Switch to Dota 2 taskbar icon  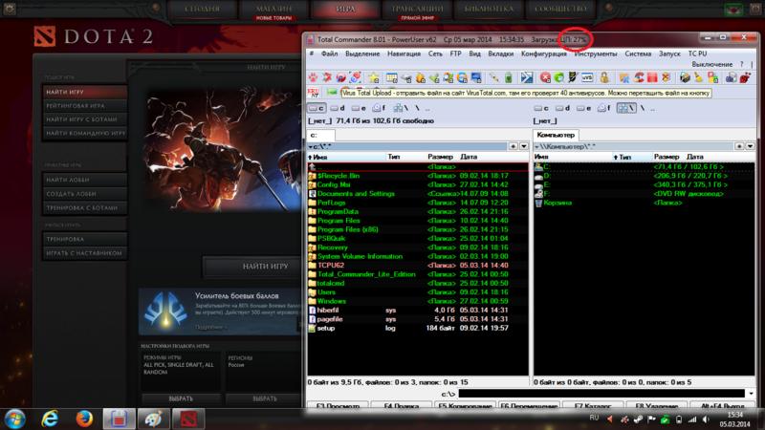tap(188, 419)
